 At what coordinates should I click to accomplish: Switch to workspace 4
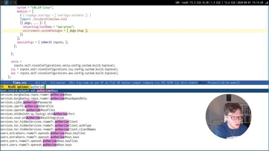pos(15,3)
